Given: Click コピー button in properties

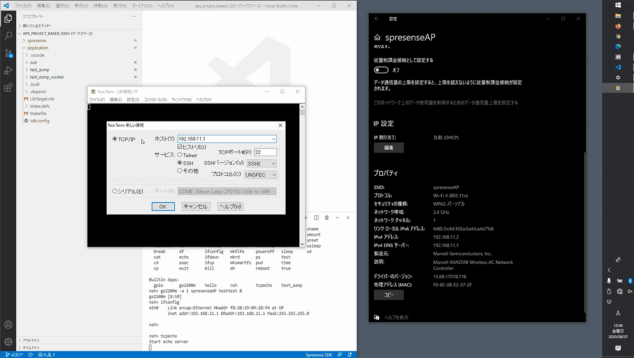Looking at the screenshot, I should pos(389,295).
